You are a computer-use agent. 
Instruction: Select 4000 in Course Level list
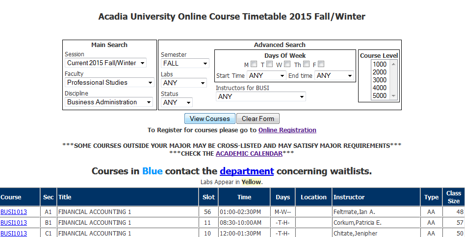380,88
